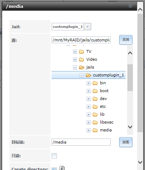
Task: Expand the etc folder node
Action: (x=88, y=107)
